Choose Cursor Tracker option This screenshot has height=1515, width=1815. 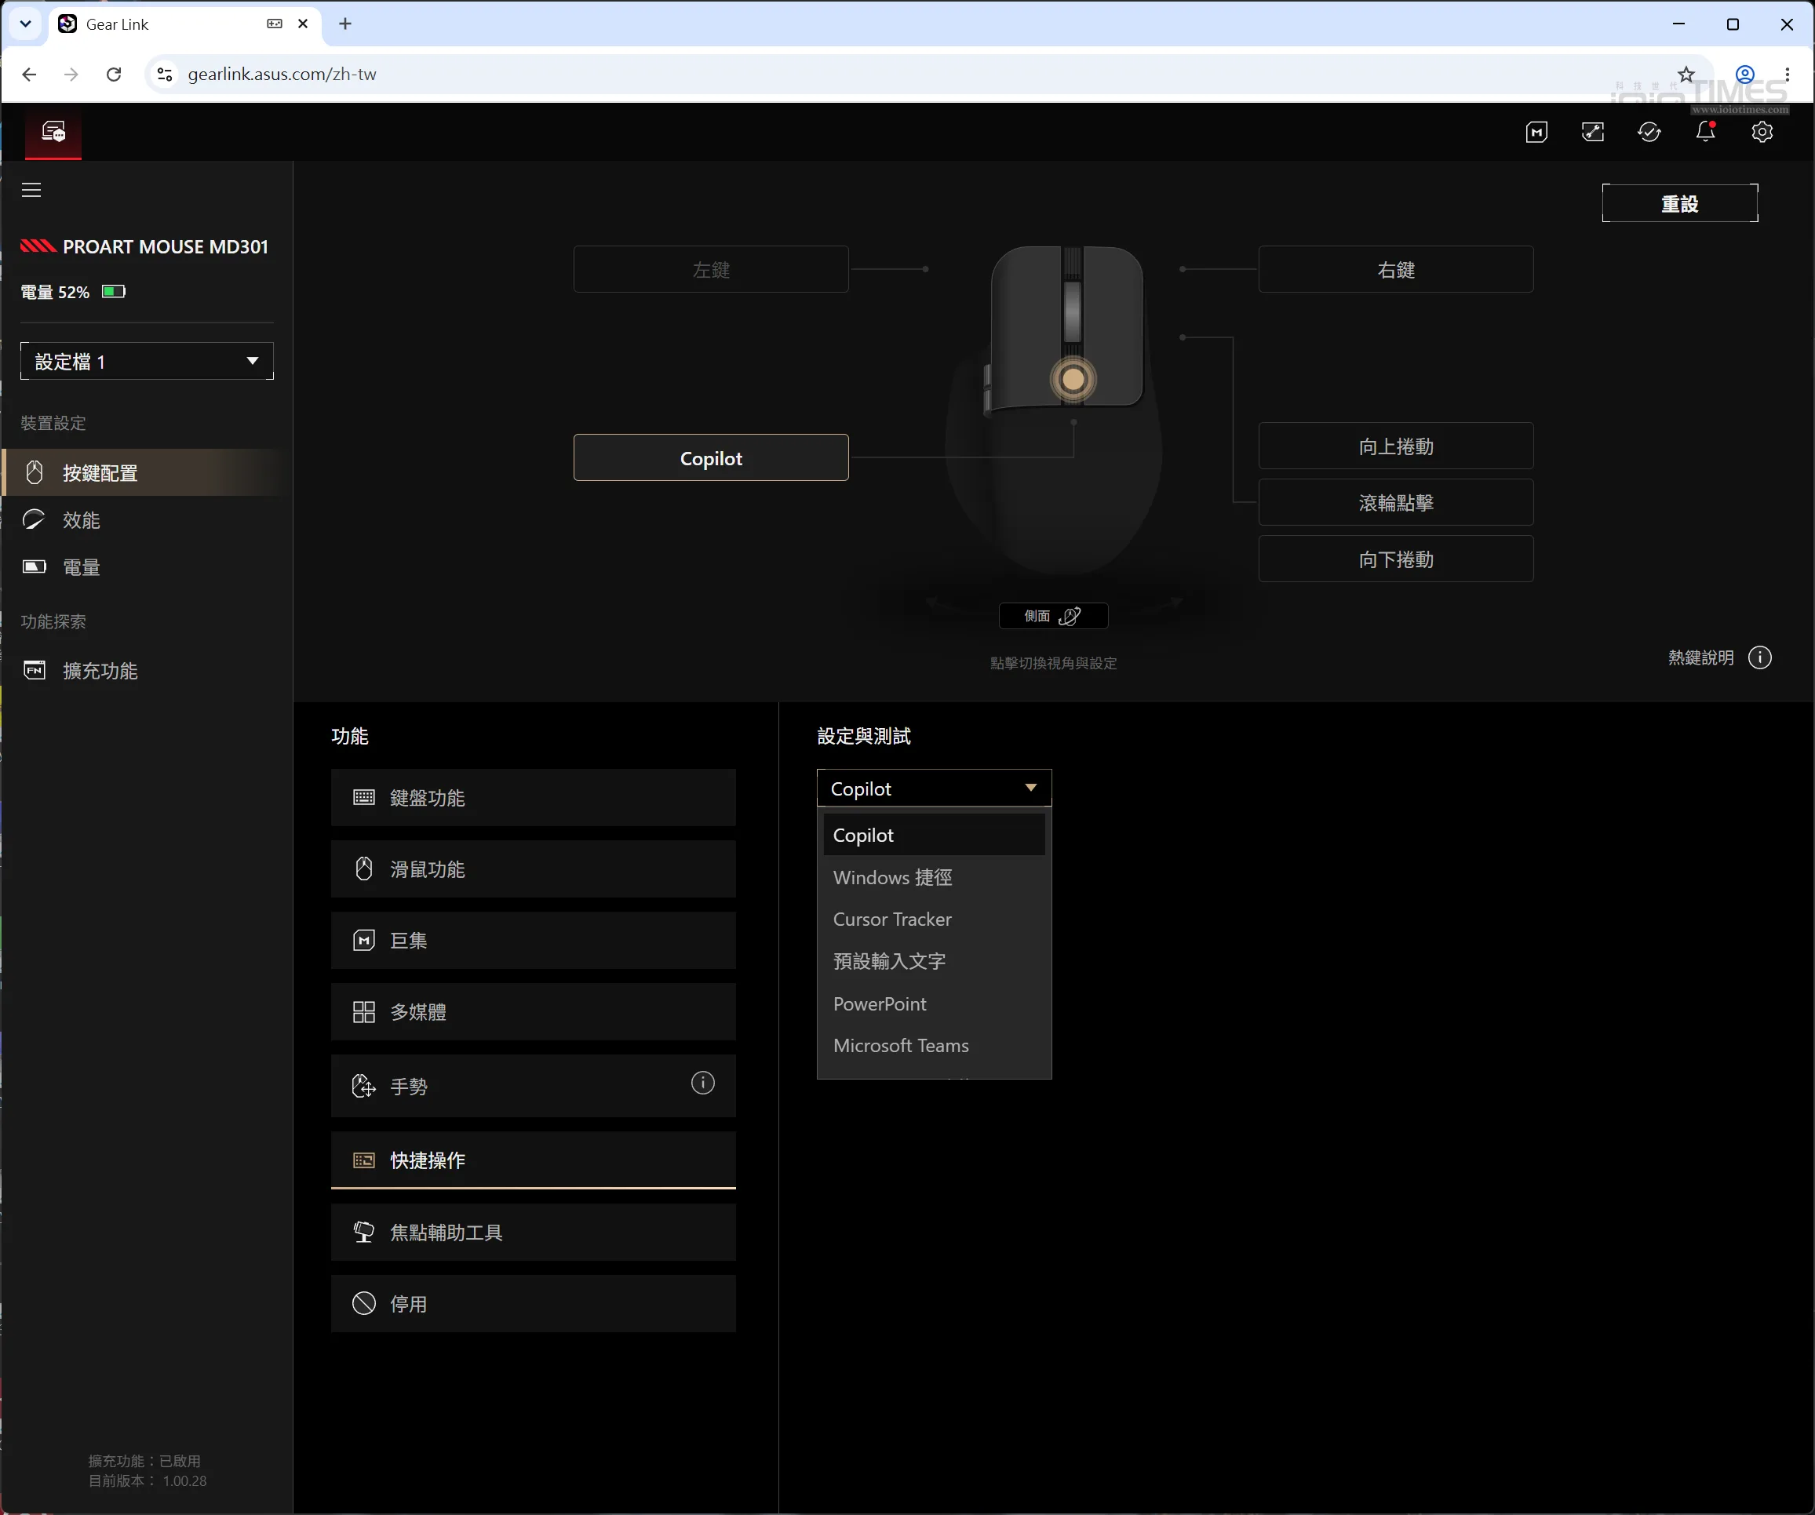934,920
